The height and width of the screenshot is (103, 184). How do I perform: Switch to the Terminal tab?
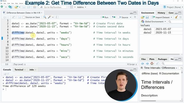pyautogui.click(x=19, y=70)
